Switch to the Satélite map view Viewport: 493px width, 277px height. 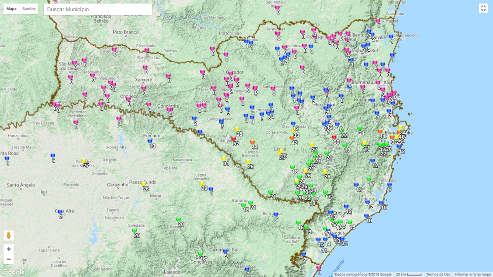(x=29, y=9)
